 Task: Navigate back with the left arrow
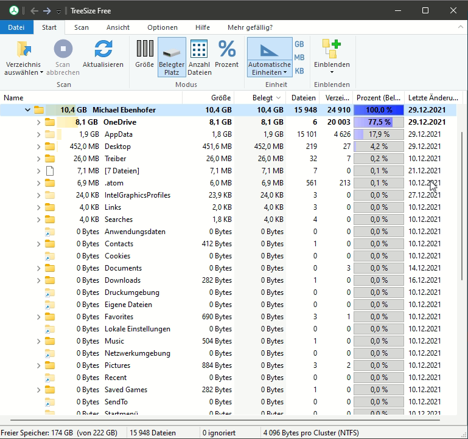tap(34, 11)
